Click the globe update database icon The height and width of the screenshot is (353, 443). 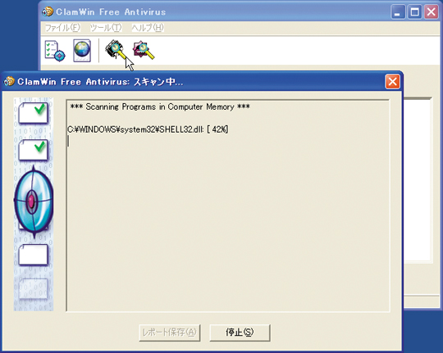tap(82, 51)
